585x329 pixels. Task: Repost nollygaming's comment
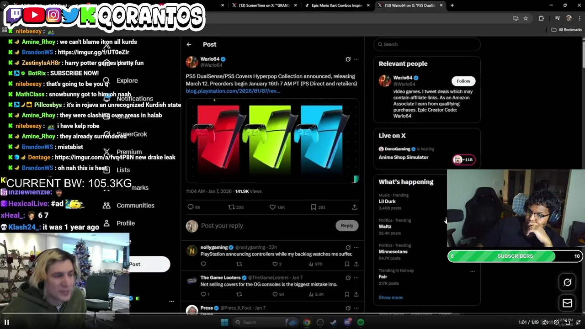(239, 264)
